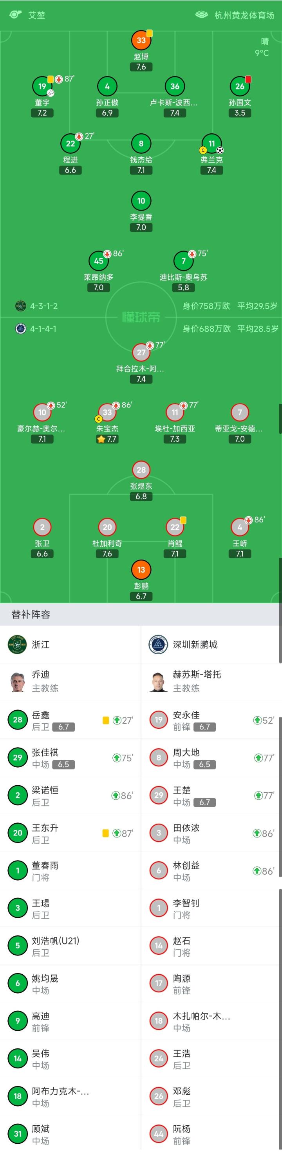Click the referee whistle icon
Image resolution: width=282 pixels, height=1161 pixels.
coord(15,15)
